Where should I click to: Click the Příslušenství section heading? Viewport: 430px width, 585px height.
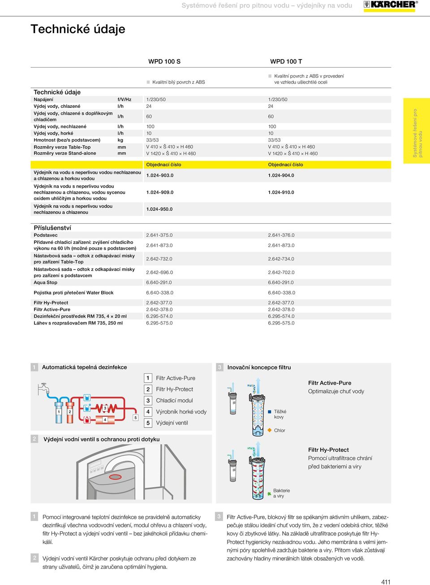[x=52, y=228]
